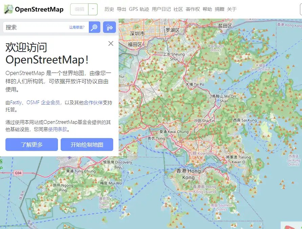302x229 pixels.
Task: Click the 香港島 Hong Kong Island label
Action: pyautogui.click(x=204, y=189)
